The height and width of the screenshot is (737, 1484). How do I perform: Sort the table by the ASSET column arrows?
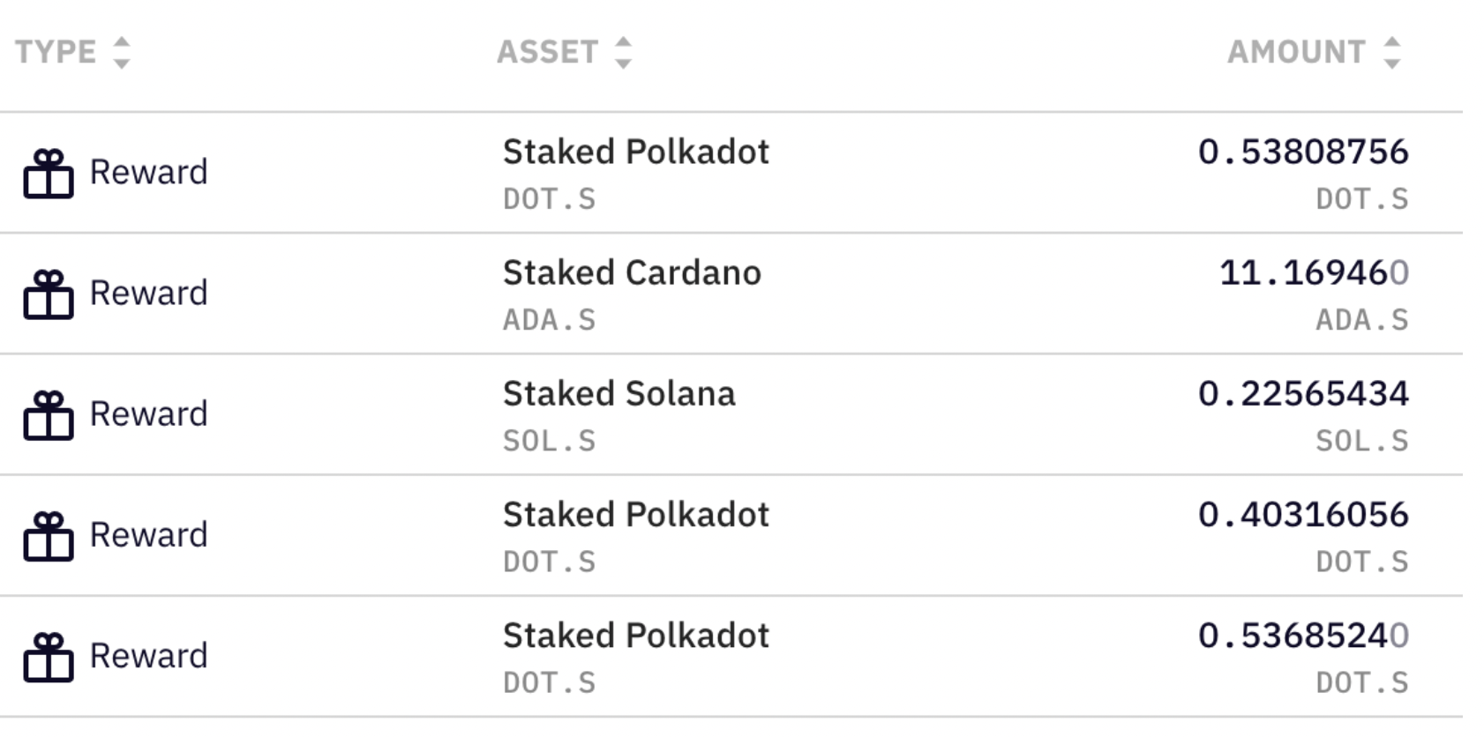(623, 53)
